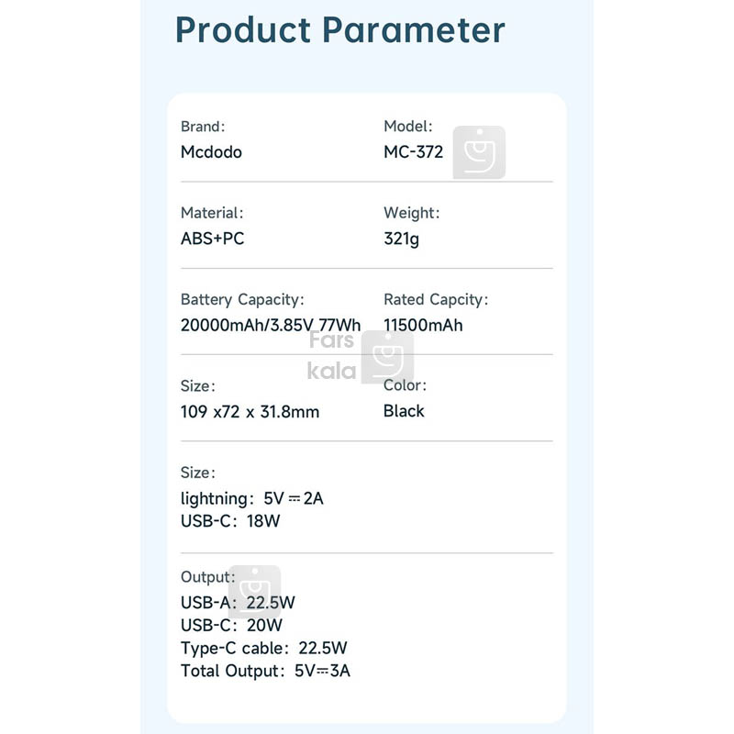
Task: Click the 'USB-C: 18W' line
Action: [230, 521]
